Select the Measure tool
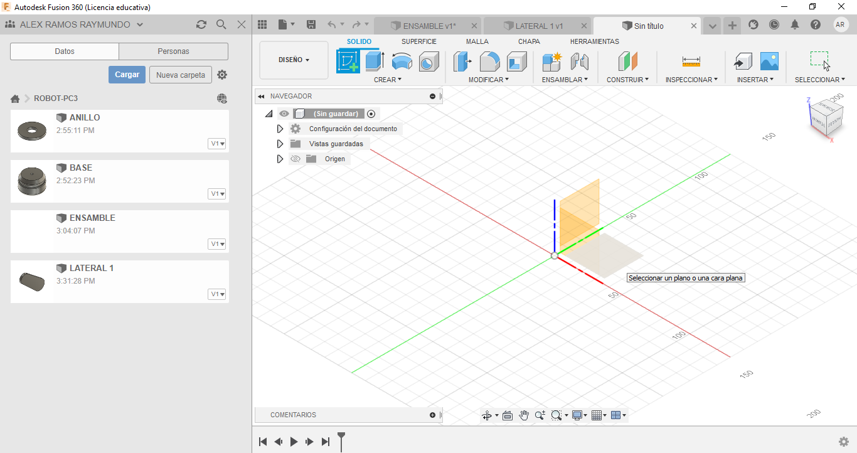857x453 pixels. point(691,61)
